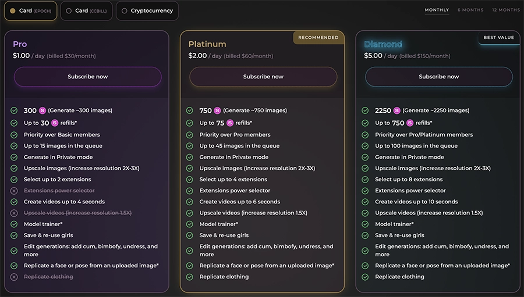
Task: Click the X icon beside Pro's Extensions power selector
Action: 14,191
